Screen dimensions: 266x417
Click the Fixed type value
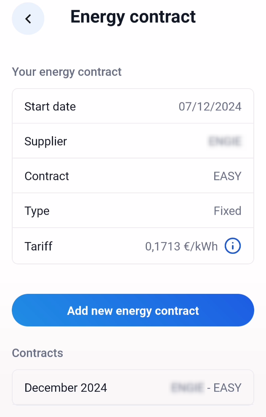[228, 211]
